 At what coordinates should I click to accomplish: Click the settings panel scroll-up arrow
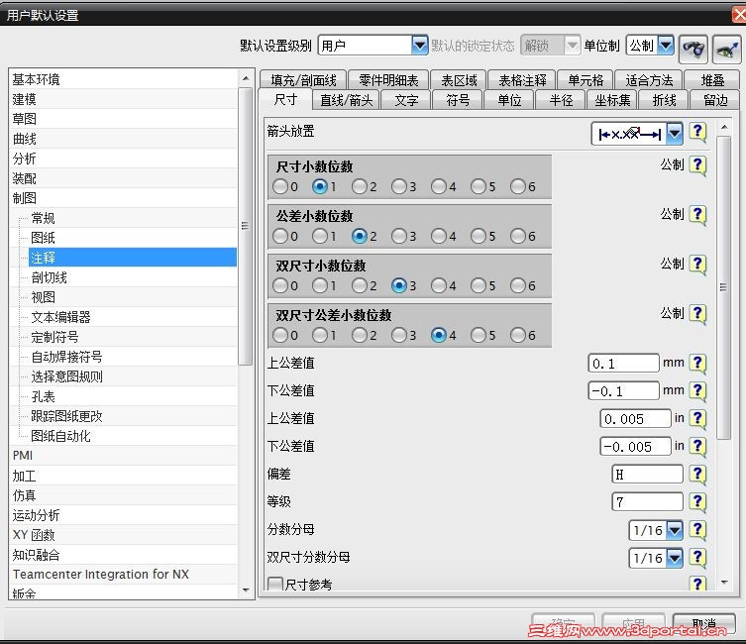coord(723,127)
